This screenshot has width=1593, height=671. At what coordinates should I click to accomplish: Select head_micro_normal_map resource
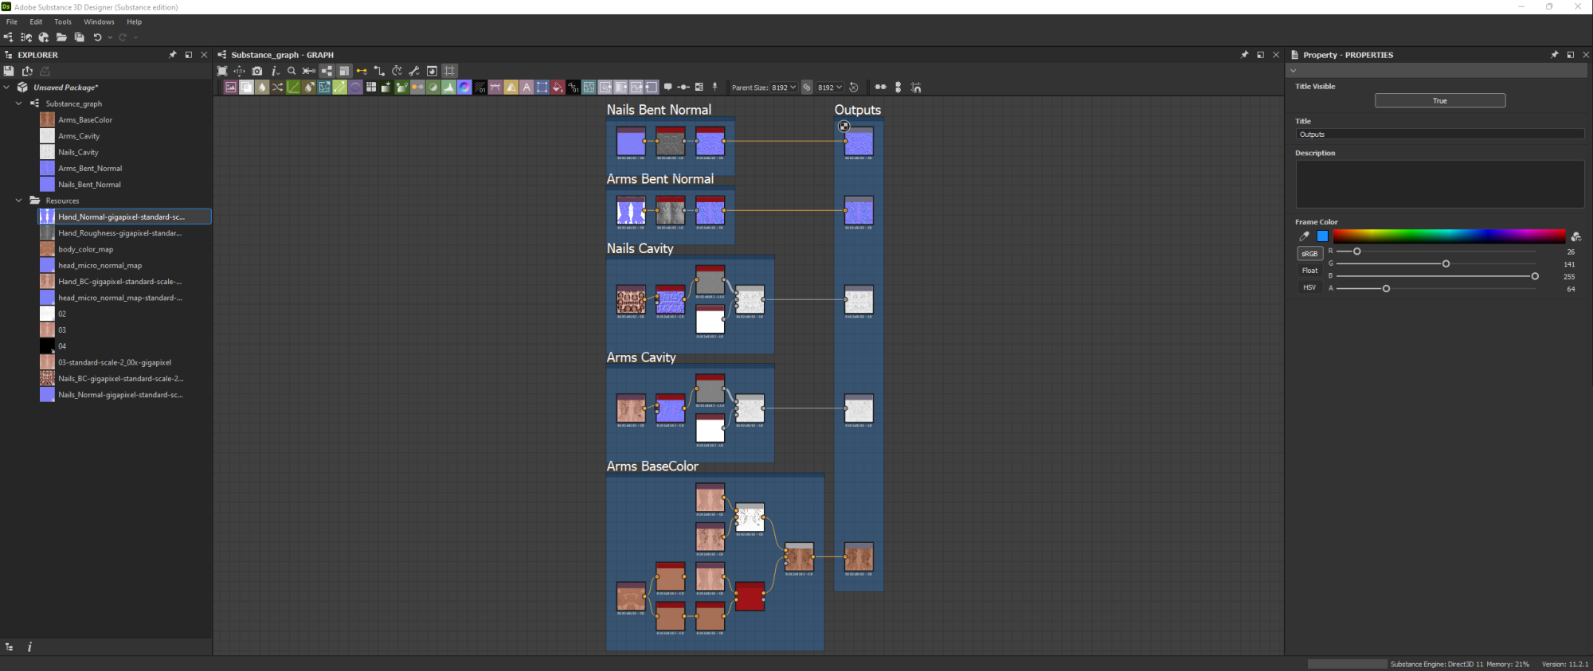(x=100, y=265)
